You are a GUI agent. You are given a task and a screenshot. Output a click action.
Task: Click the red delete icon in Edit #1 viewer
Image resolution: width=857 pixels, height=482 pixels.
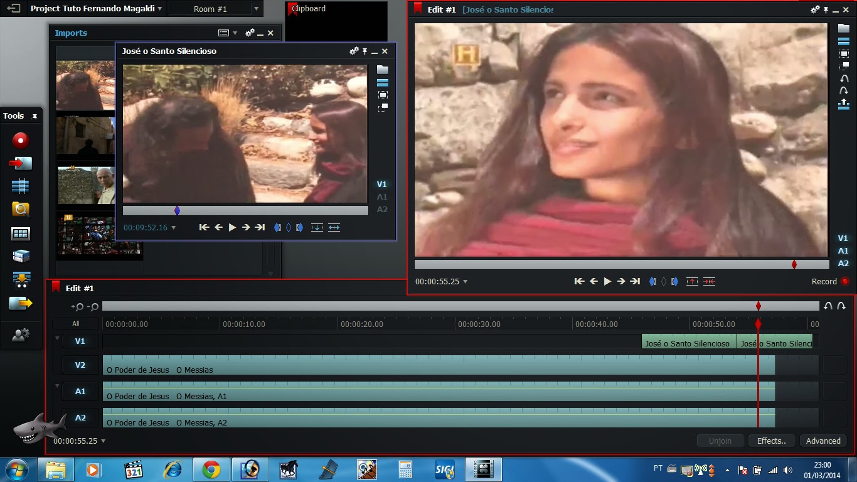pyautogui.click(x=709, y=281)
